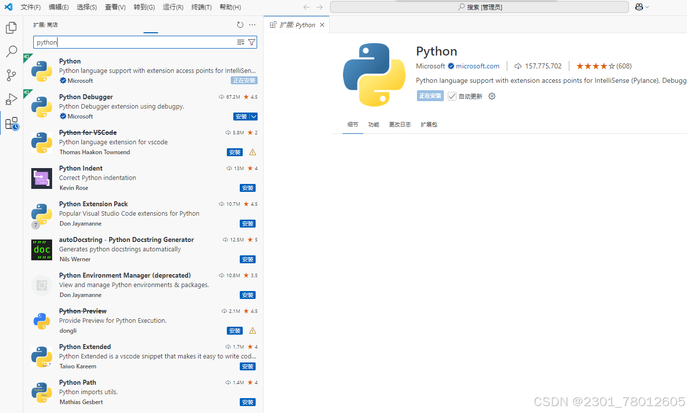
Task: Open the 转到(G) menu
Action: coord(144,7)
